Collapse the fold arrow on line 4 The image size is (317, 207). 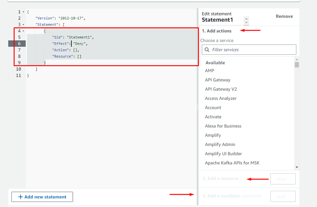pyautogui.click(x=23, y=31)
